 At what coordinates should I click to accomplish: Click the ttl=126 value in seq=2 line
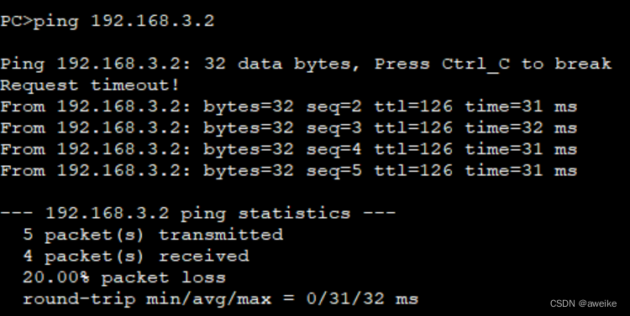413,106
